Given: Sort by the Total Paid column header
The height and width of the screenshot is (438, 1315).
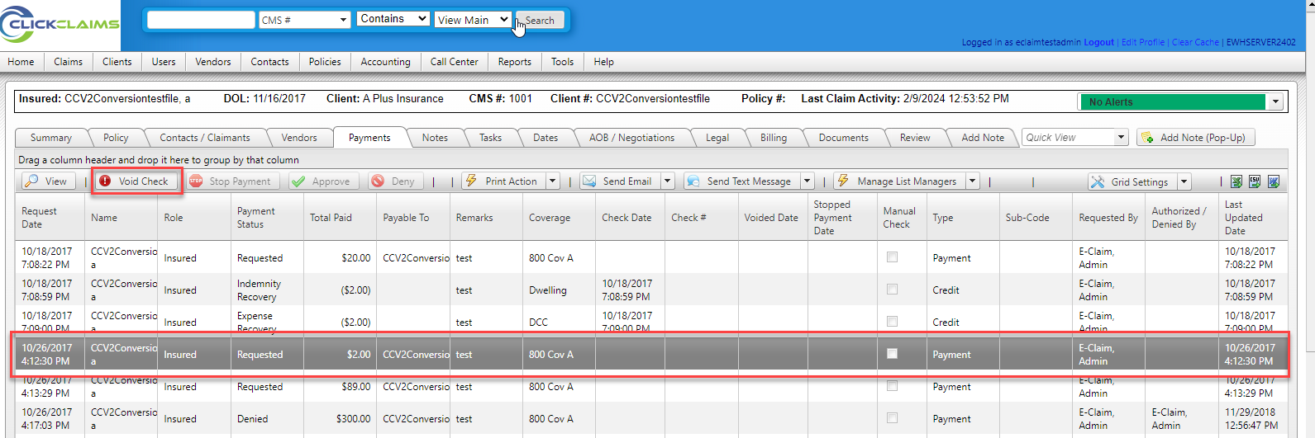Looking at the screenshot, I should [339, 218].
